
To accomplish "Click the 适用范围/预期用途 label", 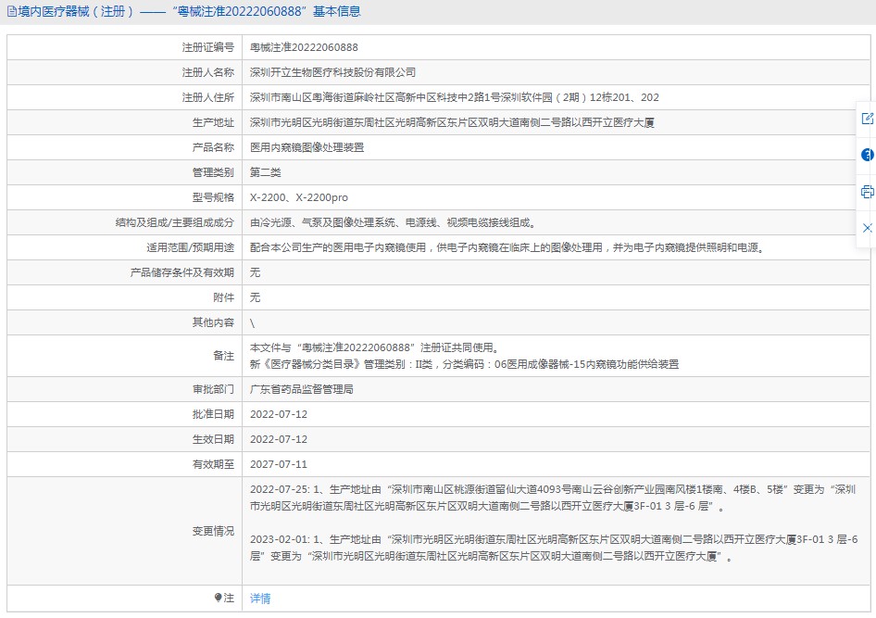I will tap(191, 247).
